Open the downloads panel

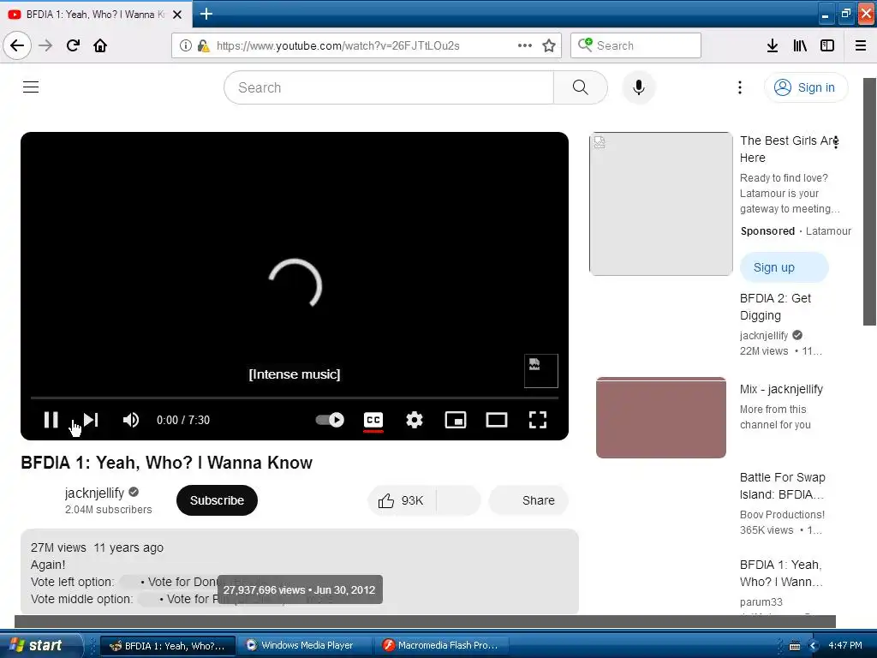(773, 45)
